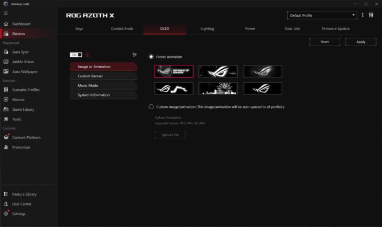This screenshot has height=227, width=382.
Task: Select Music Mode option
Action: (x=103, y=85)
